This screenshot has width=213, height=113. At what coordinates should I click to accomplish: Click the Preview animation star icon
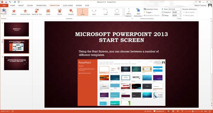click(4, 10)
